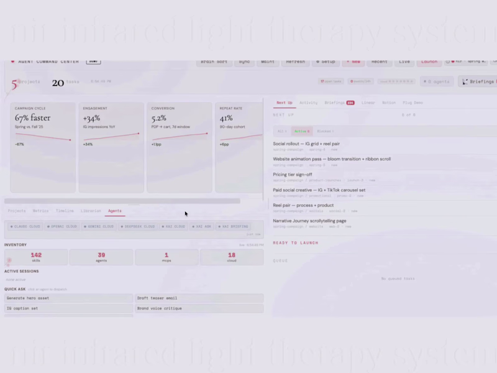Switch to the Linear tab
Screen dimensions: 497x373
368,103
